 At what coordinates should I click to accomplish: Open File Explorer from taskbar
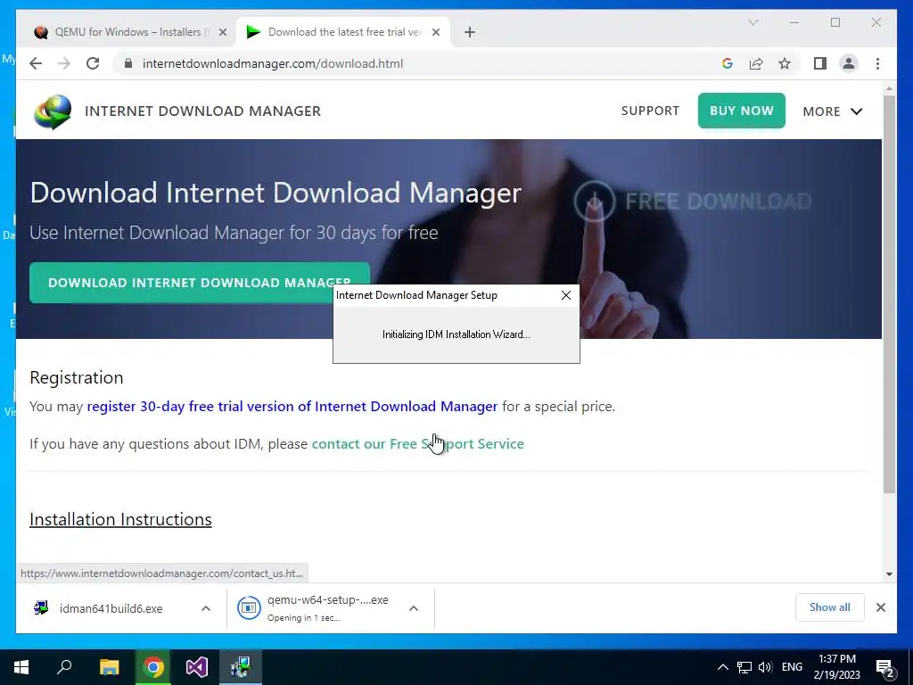tap(109, 667)
